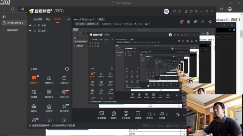Toggle the browser sidebar tabs panel icon

4,17
